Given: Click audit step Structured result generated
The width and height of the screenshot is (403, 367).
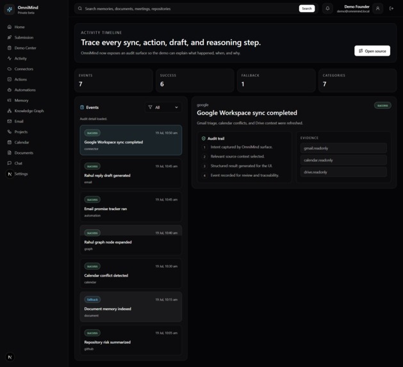Looking at the screenshot, I should point(242,166).
